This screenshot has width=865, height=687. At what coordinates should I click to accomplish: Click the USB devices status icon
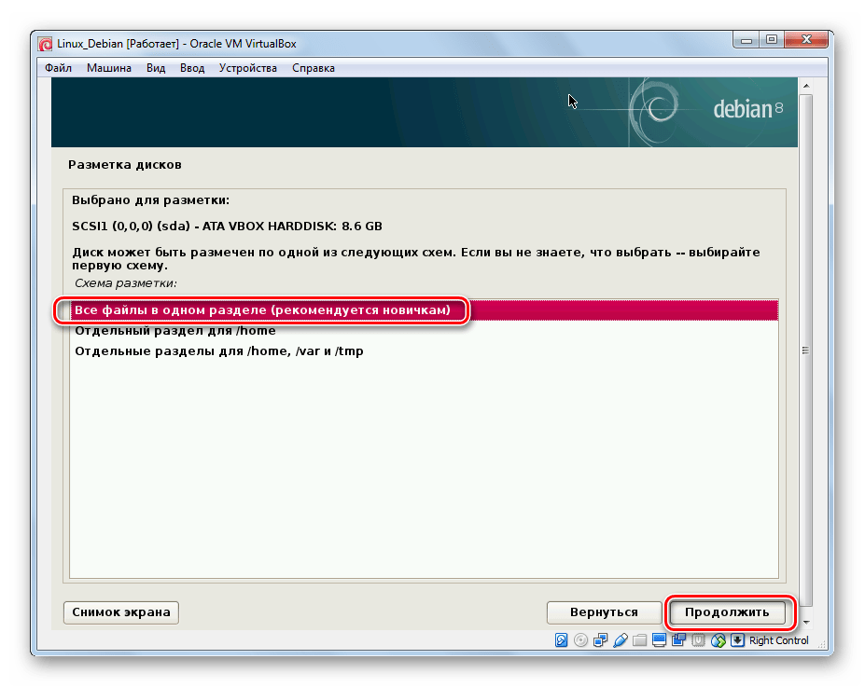click(620, 640)
